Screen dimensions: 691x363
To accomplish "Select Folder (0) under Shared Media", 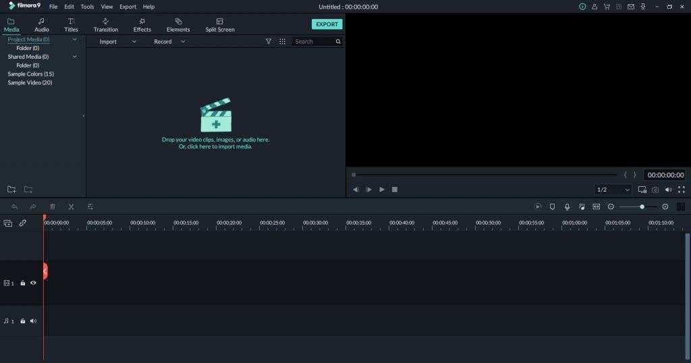I will pos(28,65).
